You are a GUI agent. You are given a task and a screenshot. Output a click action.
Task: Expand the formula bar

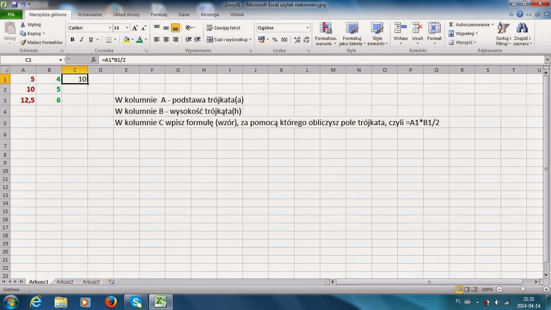pos(547,60)
